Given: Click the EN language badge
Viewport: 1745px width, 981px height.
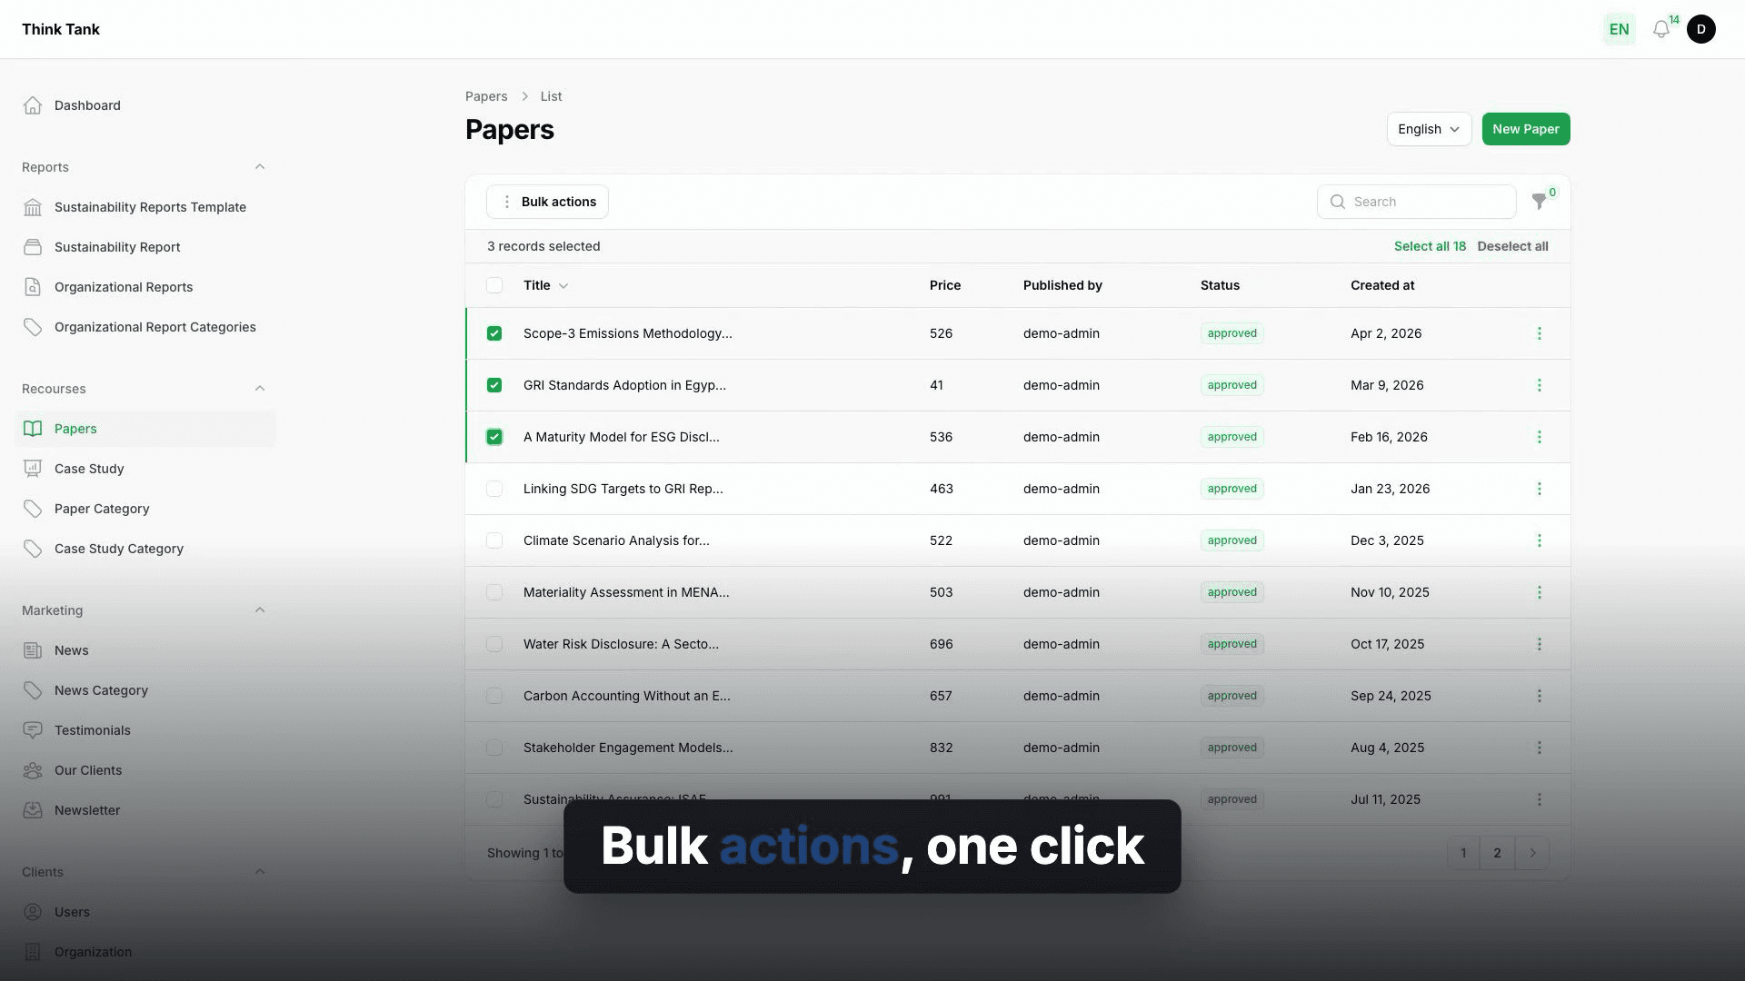Looking at the screenshot, I should coord(1619,29).
